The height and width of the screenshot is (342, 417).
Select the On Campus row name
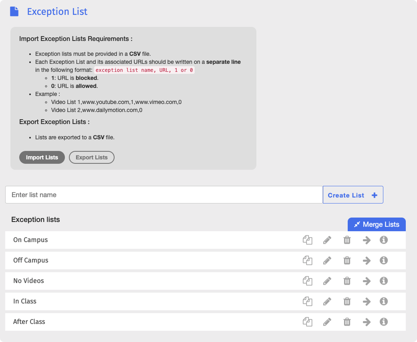point(30,240)
